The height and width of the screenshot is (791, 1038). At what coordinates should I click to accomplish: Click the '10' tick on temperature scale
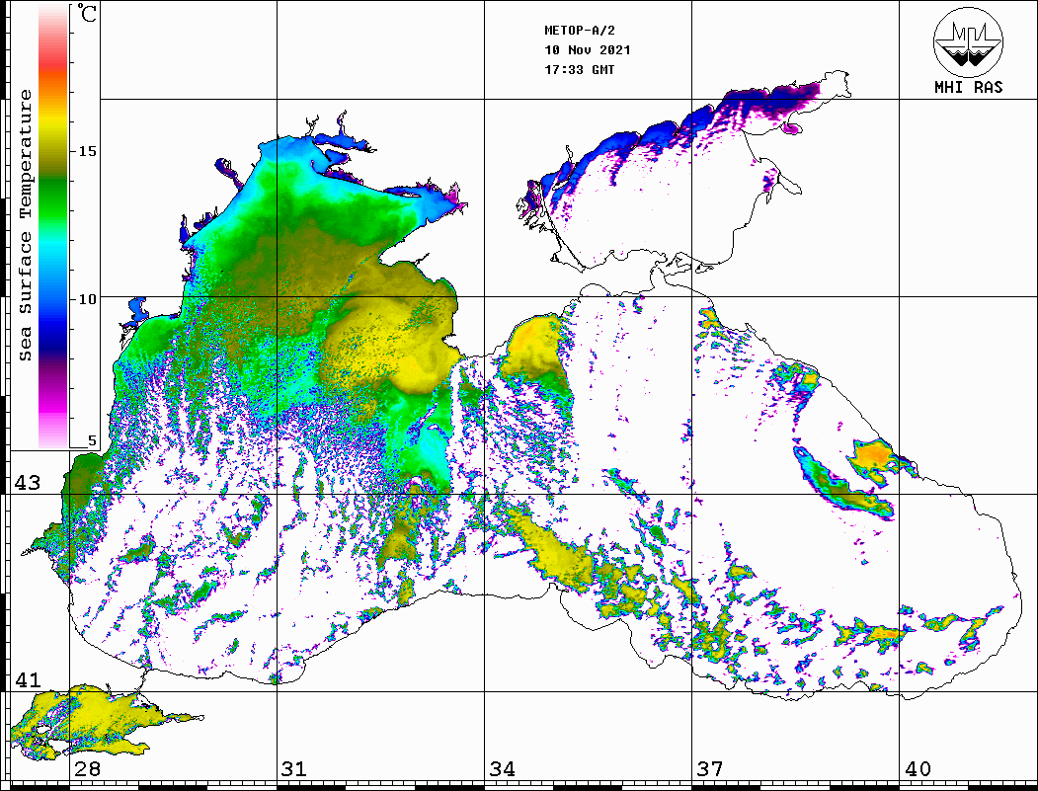click(x=87, y=299)
